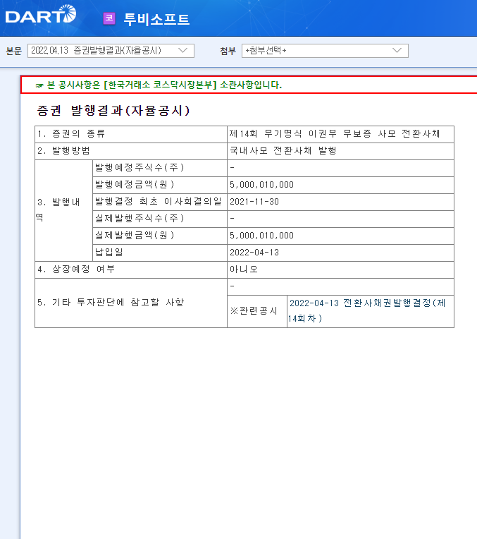
Task: Click the 발행예정금액 value 5,000,010,000
Action: pos(261,185)
